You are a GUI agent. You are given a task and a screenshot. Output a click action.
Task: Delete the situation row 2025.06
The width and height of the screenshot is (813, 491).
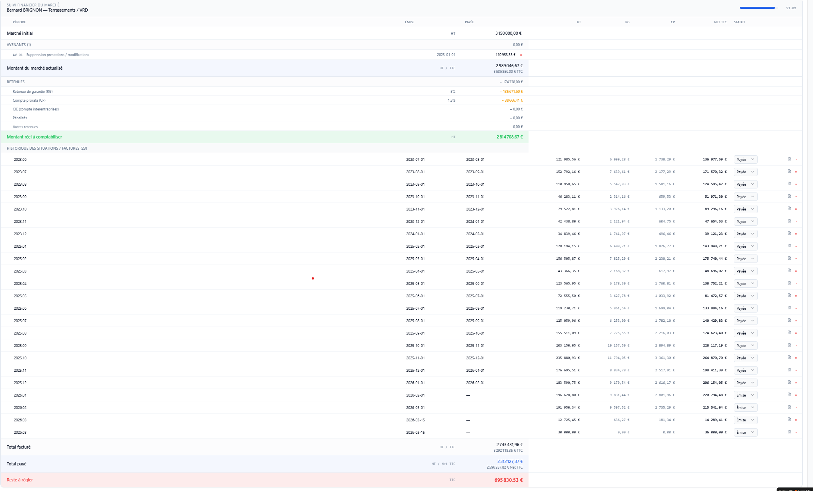pos(796,308)
